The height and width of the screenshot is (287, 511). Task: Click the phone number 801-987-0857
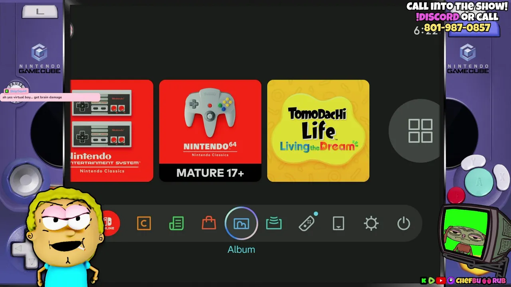click(457, 28)
